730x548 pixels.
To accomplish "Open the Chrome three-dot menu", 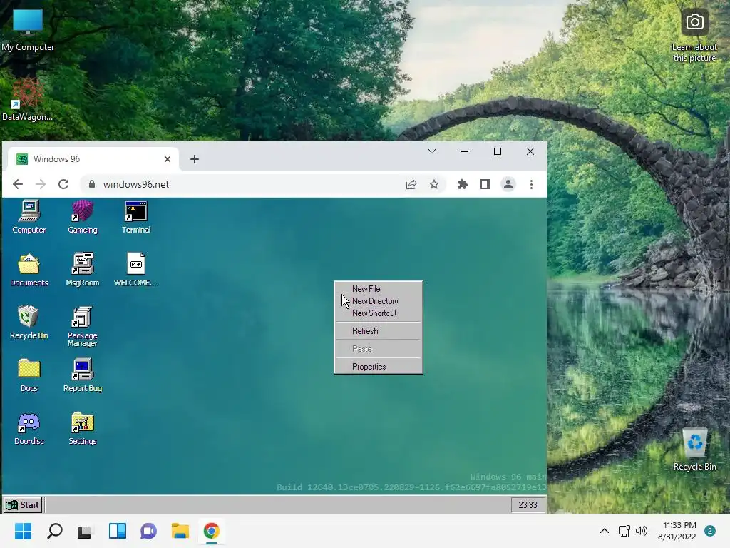I will point(531,185).
